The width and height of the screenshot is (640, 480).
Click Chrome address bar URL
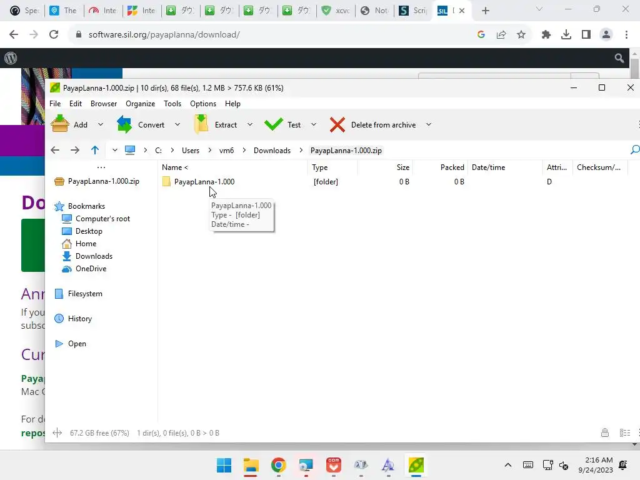(164, 35)
